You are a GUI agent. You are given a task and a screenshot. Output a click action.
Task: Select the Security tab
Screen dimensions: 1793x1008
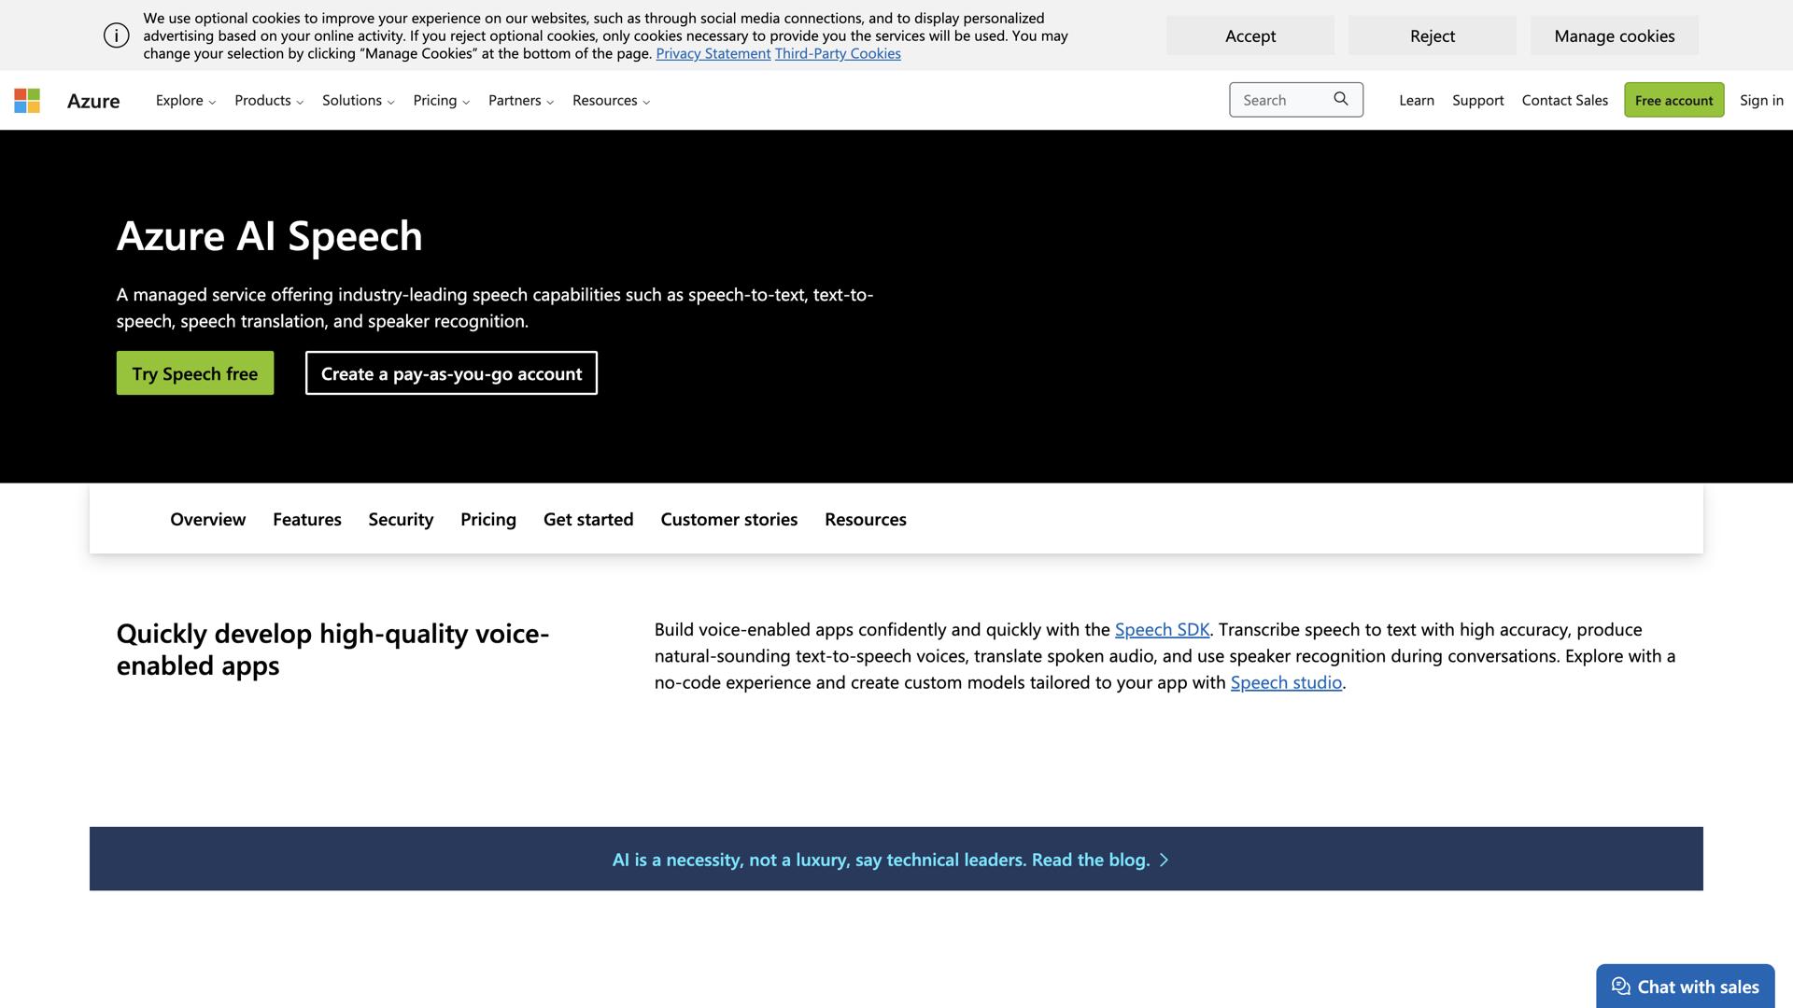400,519
